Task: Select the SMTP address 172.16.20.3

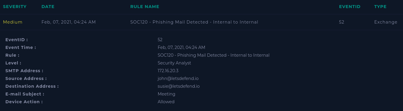Action: (168, 71)
